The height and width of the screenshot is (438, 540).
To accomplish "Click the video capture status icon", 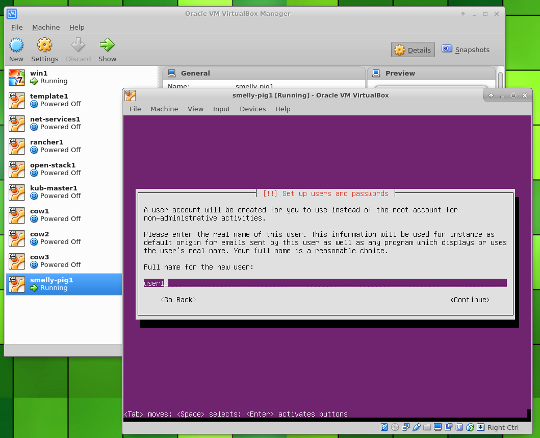I will click(448, 427).
